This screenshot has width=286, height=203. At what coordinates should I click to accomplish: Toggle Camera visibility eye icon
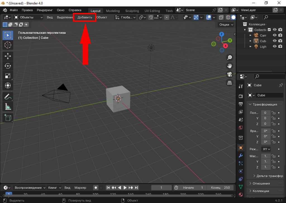(275, 35)
